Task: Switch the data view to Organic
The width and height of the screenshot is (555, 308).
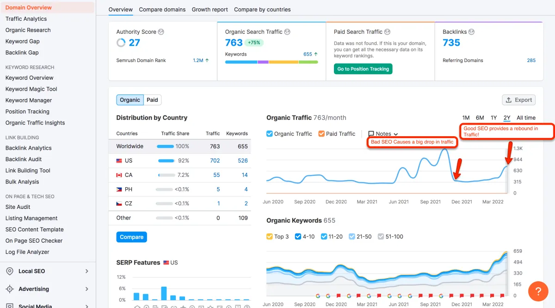Action: coord(130,100)
